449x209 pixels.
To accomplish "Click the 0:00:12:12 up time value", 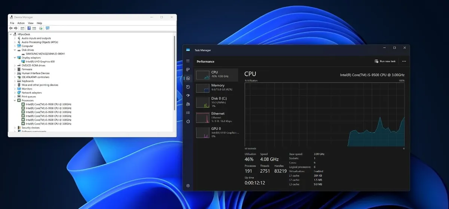I will [x=255, y=183].
